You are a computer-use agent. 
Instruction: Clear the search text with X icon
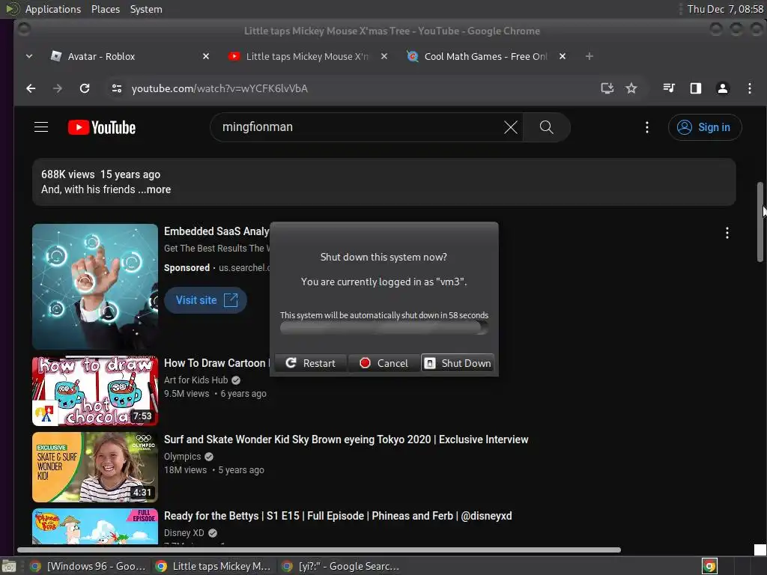(511, 127)
